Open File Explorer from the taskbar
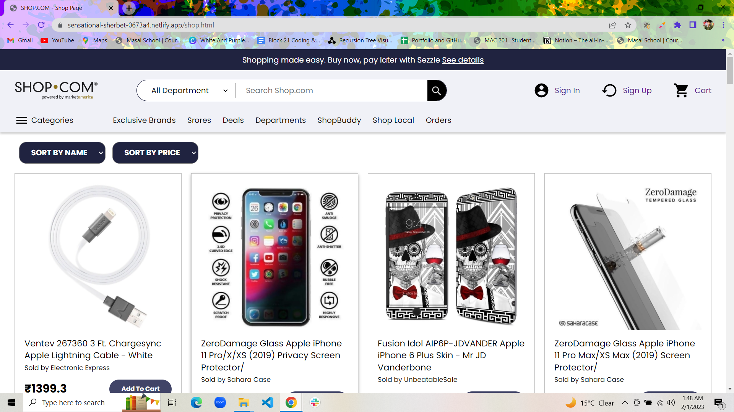This screenshot has width=734, height=412. point(244,402)
